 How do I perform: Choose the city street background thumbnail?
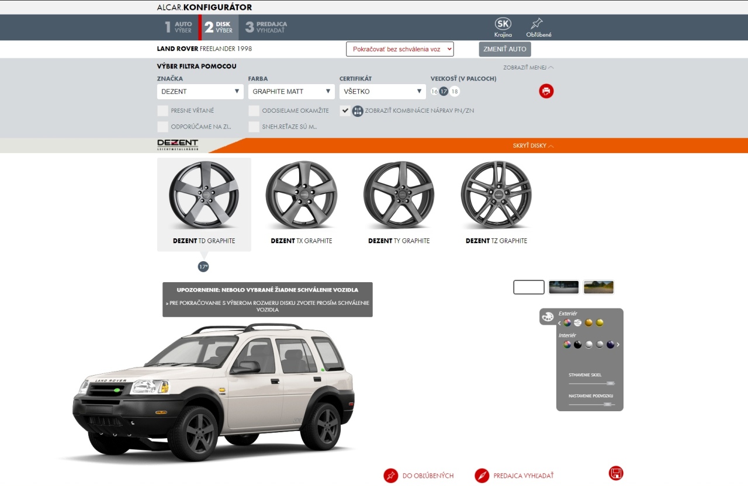pos(564,287)
